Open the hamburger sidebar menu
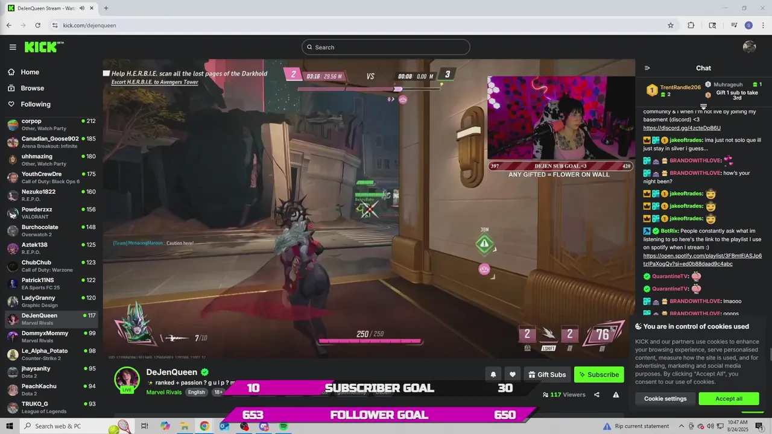The height and width of the screenshot is (434, 772). tap(13, 47)
